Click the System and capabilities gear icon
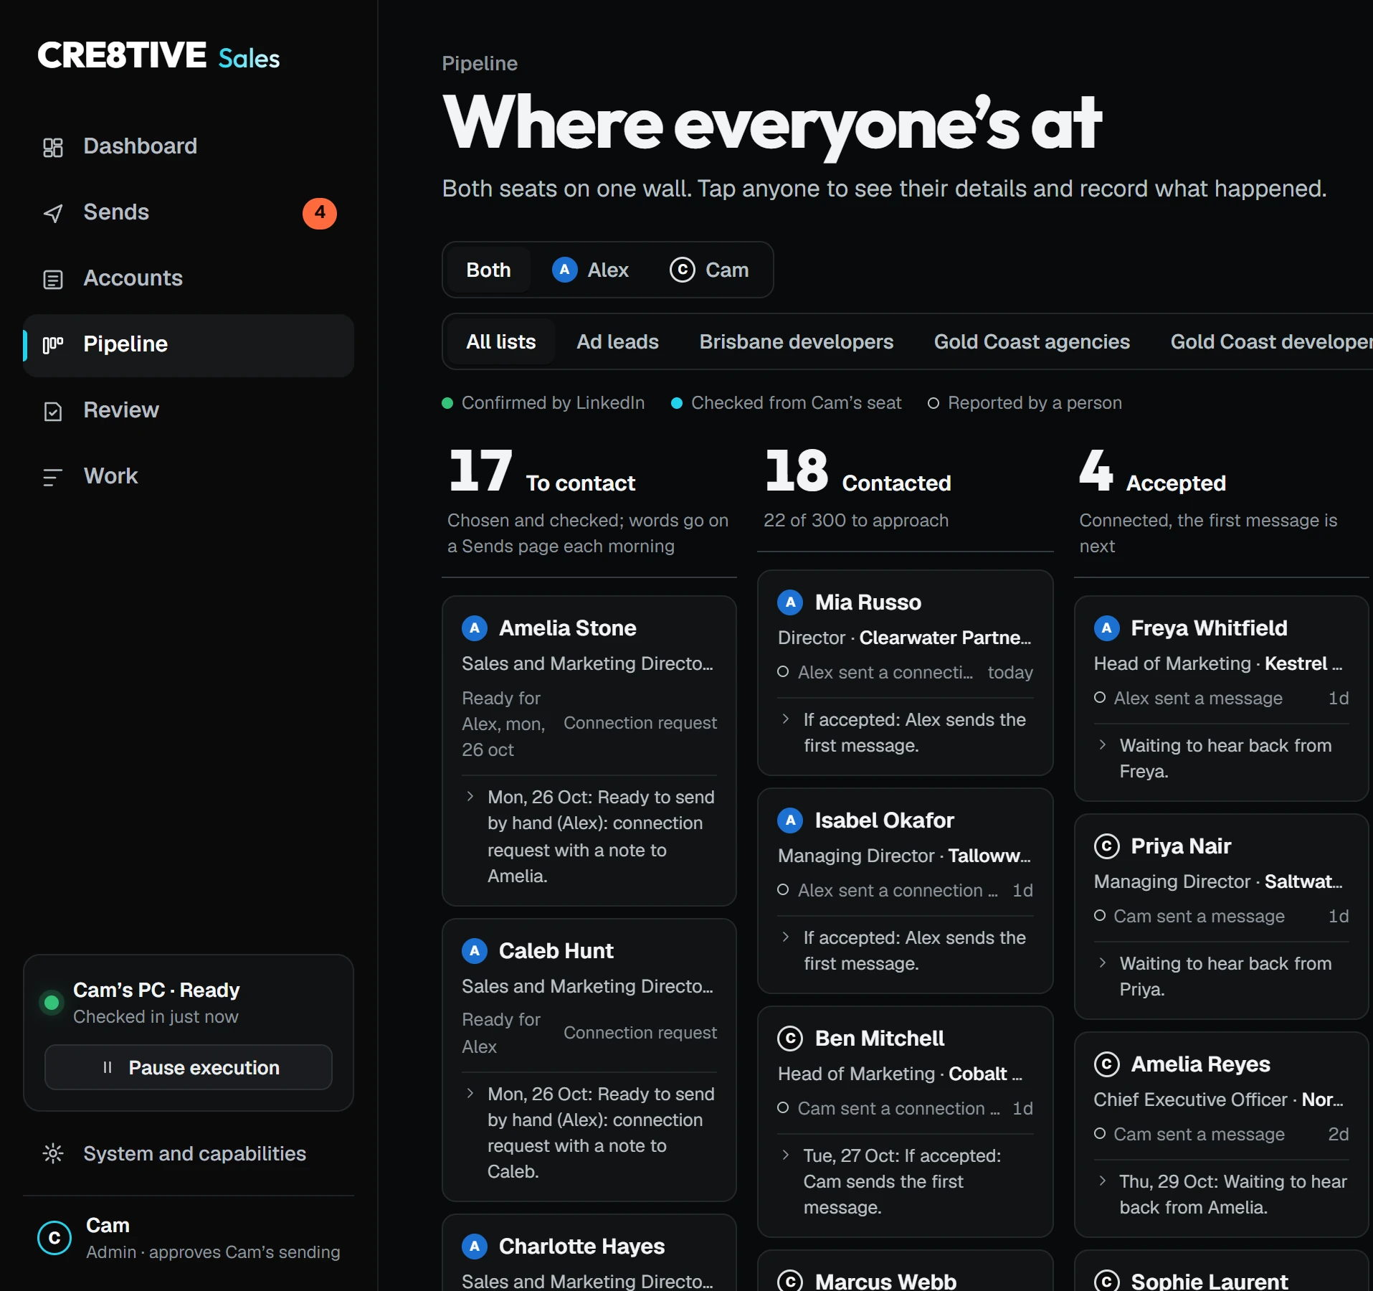 (53, 1153)
